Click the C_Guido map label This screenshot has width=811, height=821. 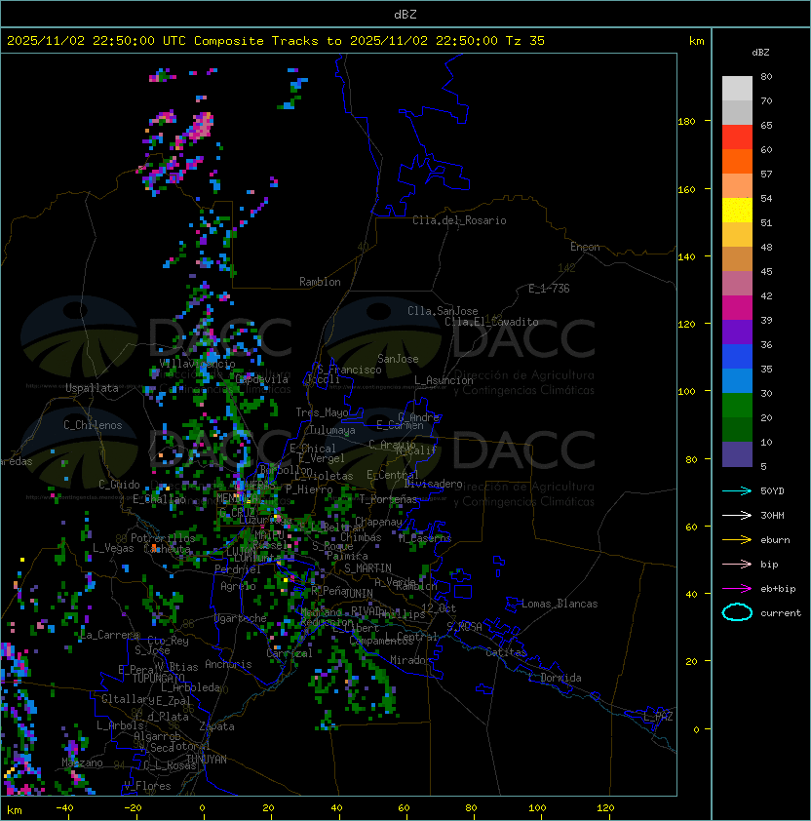(119, 485)
